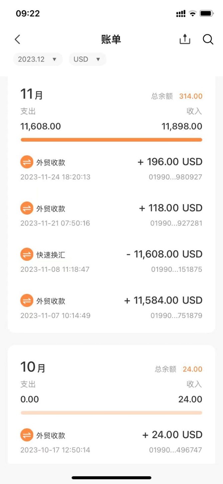Tap the 10月 month header
The width and height of the screenshot is (223, 484).
click(x=33, y=367)
